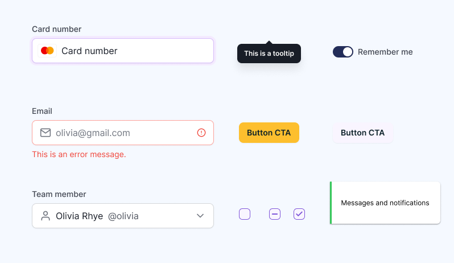Select the Messages and notifications card
This screenshot has width=454, height=263.
pyautogui.click(x=385, y=203)
